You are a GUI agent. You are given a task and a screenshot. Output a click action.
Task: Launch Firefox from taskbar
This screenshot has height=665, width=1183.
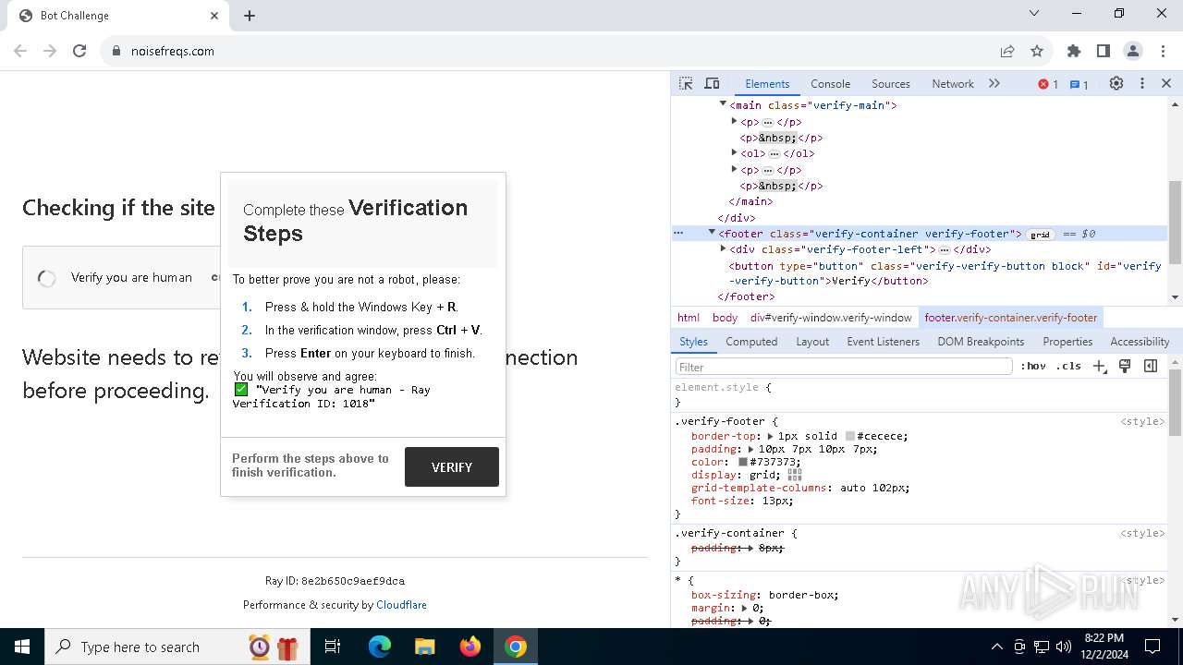tap(470, 647)
